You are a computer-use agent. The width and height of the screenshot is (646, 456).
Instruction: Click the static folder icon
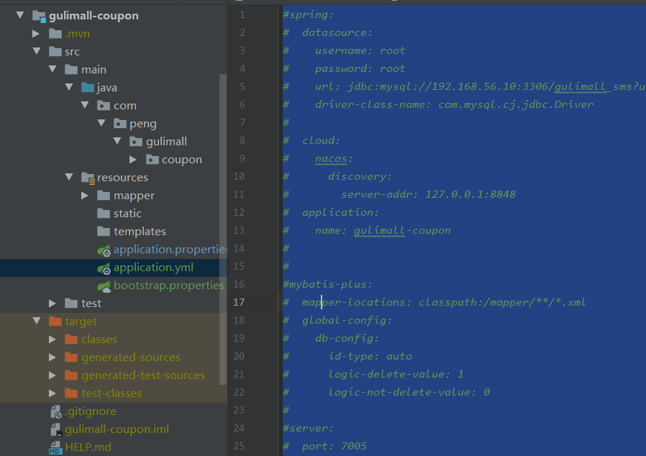pyautogui.click(x=104, y=214)
